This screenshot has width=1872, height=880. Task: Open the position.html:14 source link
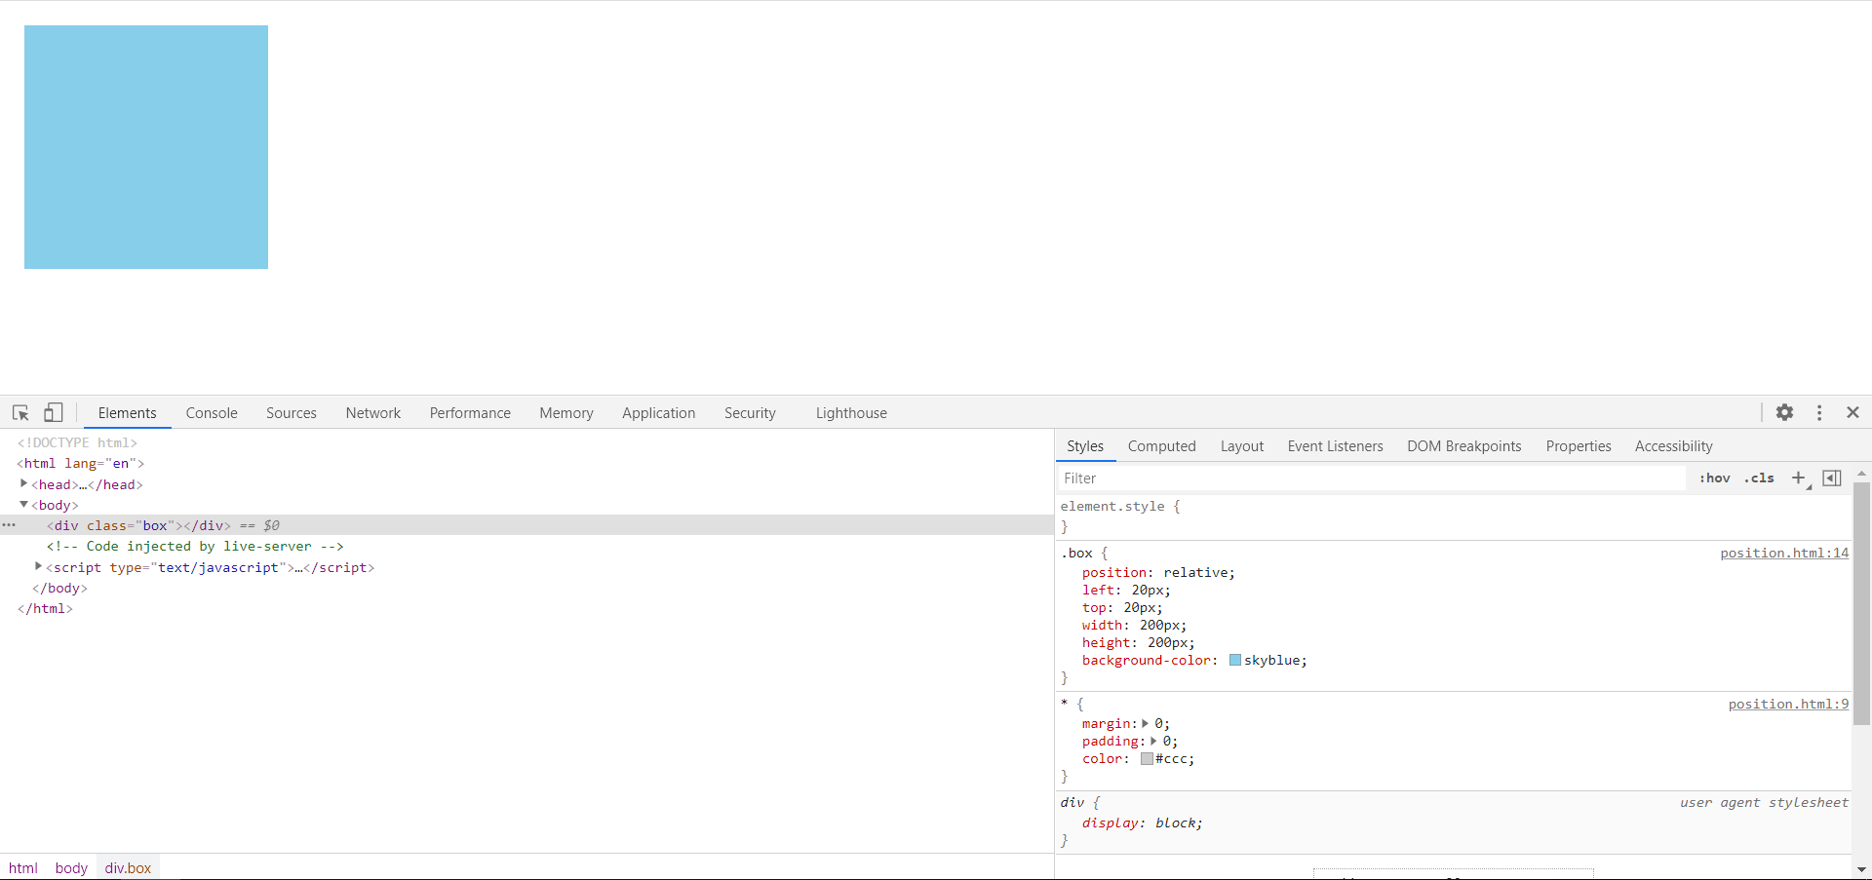coord(1783,553)
